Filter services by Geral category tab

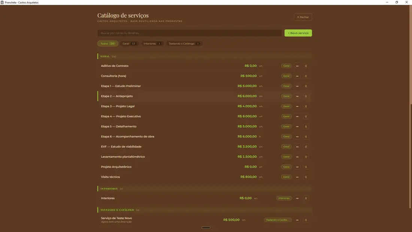(x=129, y=44)
